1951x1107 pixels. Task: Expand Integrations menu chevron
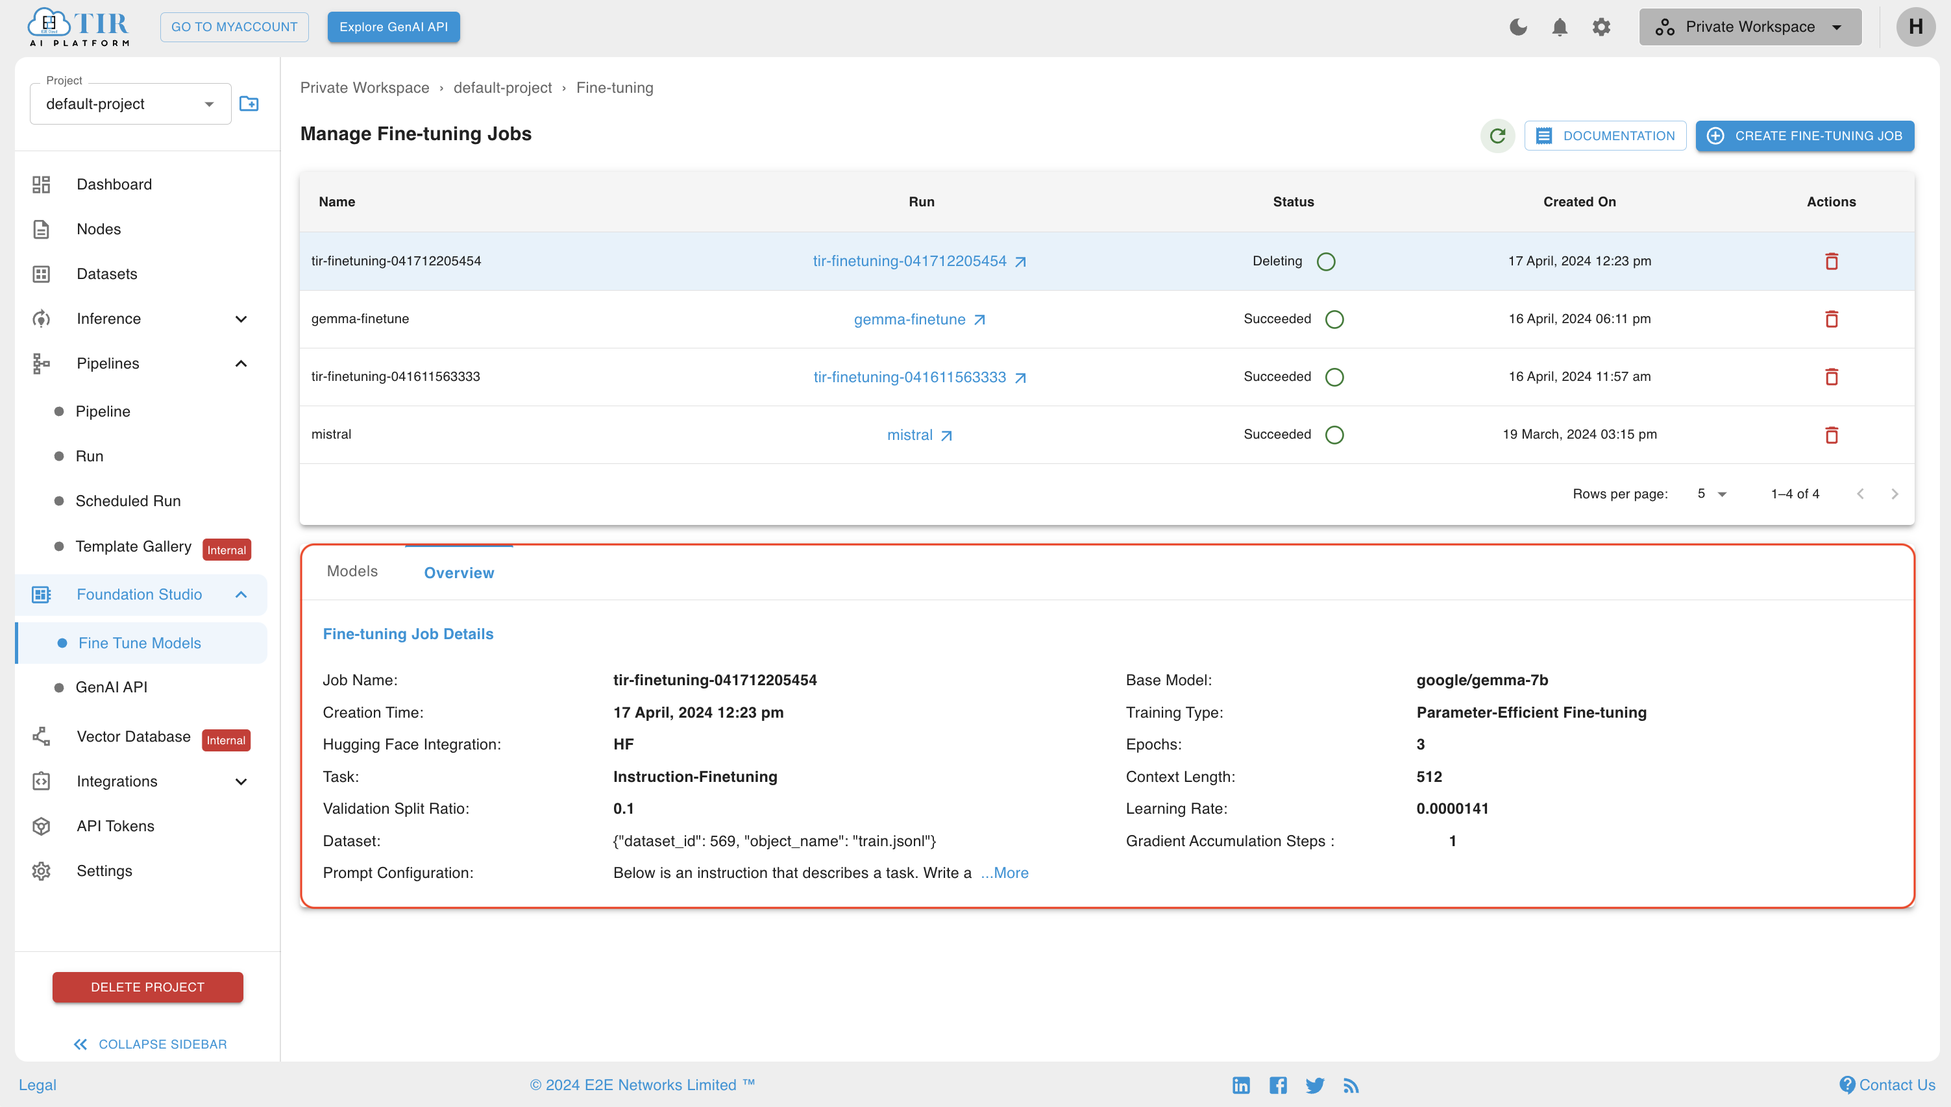point(241,783)
